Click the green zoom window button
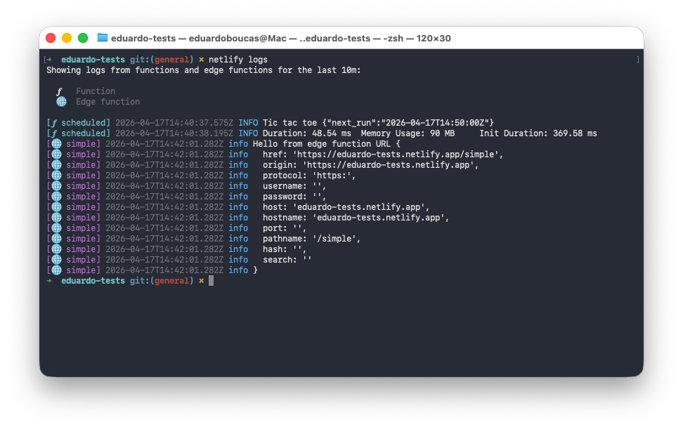This screenshot has height=429, width=683. [x=83, y=38]
